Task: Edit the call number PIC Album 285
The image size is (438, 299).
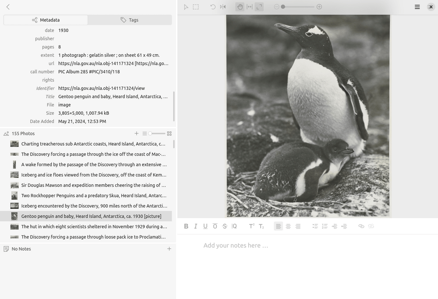Action: (x=89, y=72)
